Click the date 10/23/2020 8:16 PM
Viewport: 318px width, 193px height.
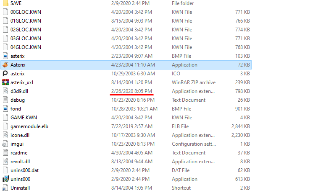coord(133,100)
